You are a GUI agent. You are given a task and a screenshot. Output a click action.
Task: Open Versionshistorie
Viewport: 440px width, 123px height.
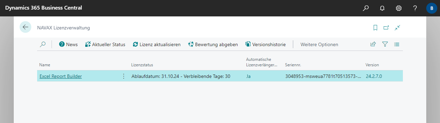pos(265,44)
